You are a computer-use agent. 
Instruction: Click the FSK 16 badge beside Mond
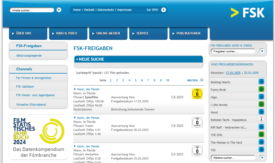[x=261, y=112]
